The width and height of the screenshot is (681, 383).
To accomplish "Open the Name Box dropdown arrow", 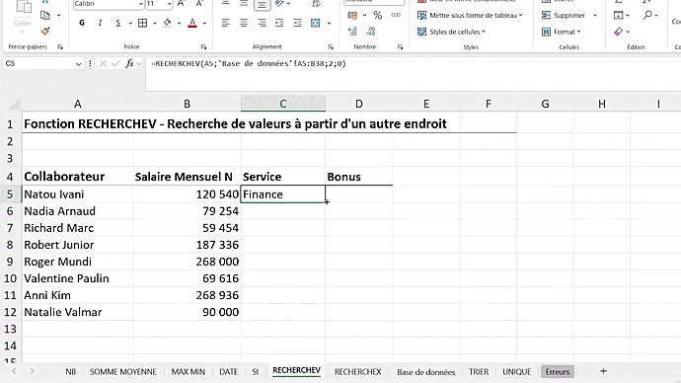I will pos(78,64).
